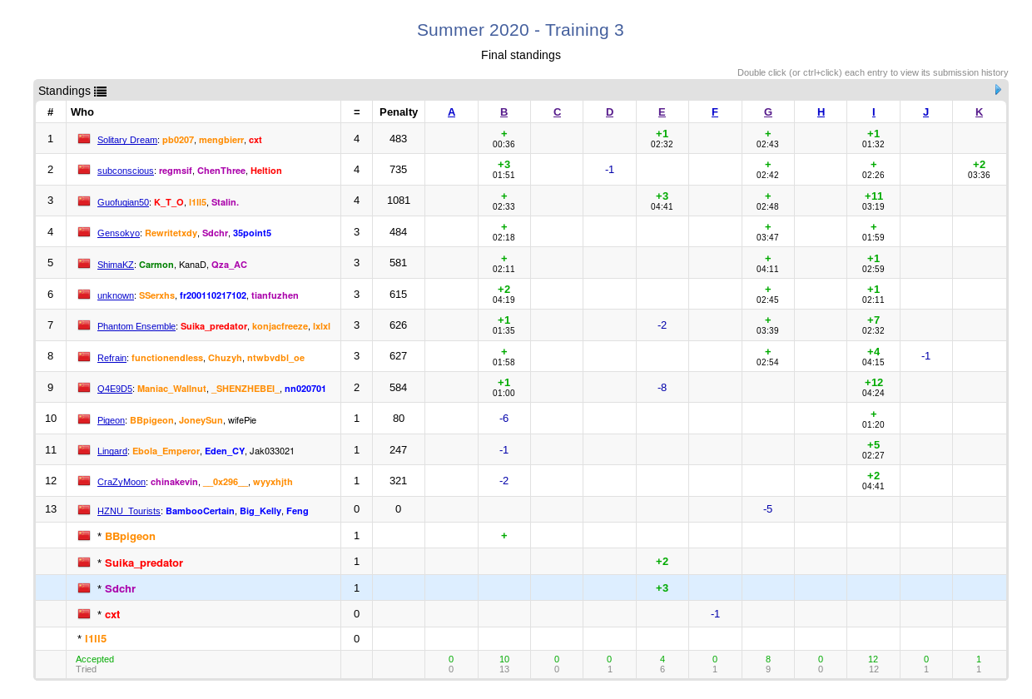Open problem B column header link
The width and height of the screenshot is (1032, 699).
pos(504,112)
